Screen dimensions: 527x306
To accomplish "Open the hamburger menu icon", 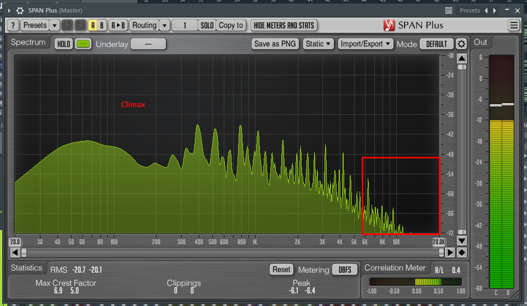I will click(513, 25).
